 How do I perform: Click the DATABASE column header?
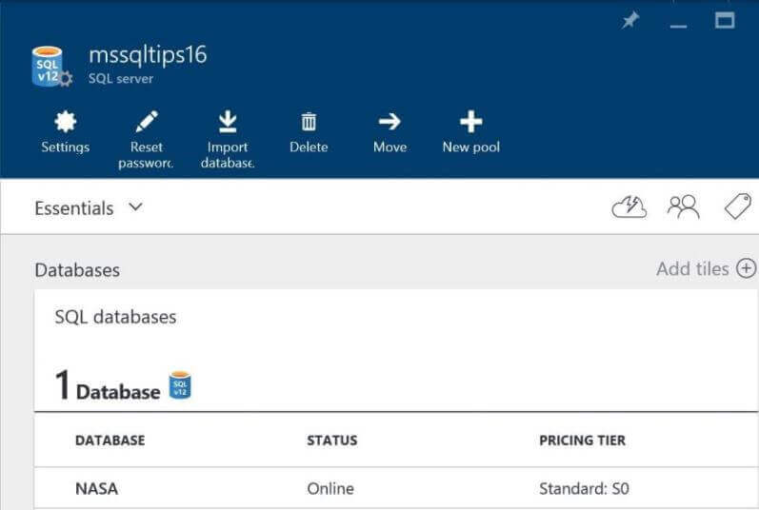[x=110, y=441]
